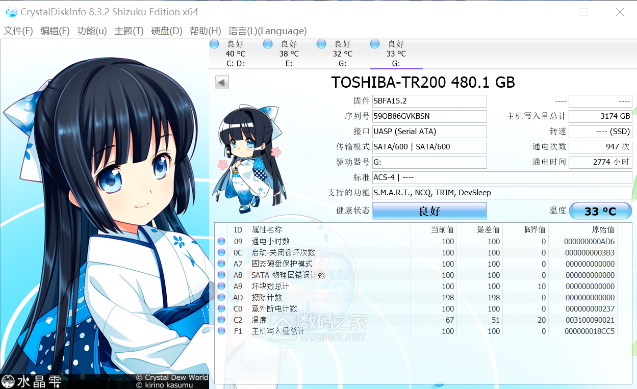637x389 pixels.
Task: Click the 33 °C temperature button
Action: tap(600, 211)
